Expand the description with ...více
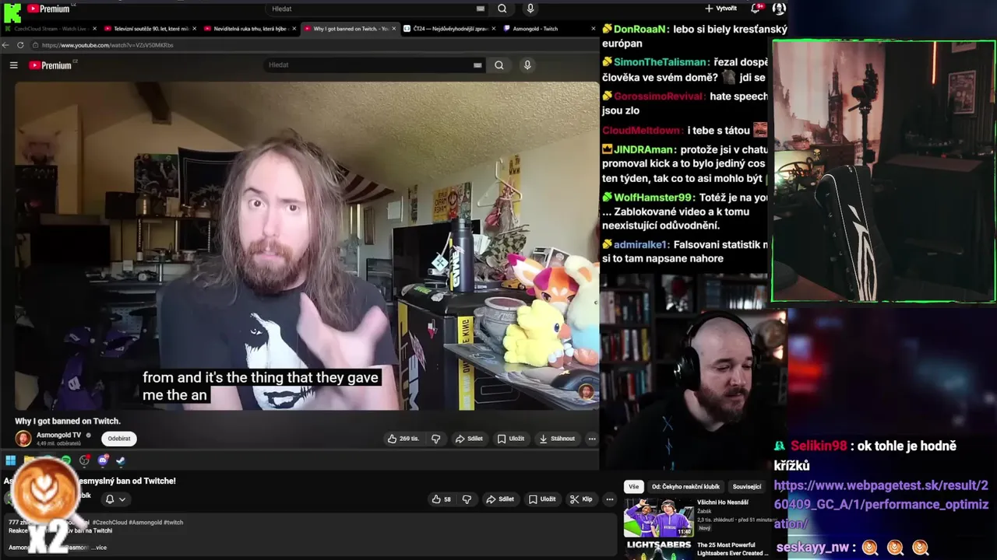The width and height of the screenshot is (997, 560). (x=98, y=548)
